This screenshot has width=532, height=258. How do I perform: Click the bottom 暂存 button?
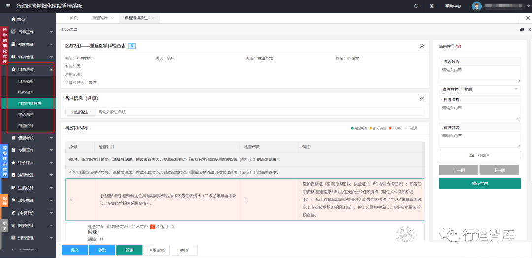tap(129, 250)
